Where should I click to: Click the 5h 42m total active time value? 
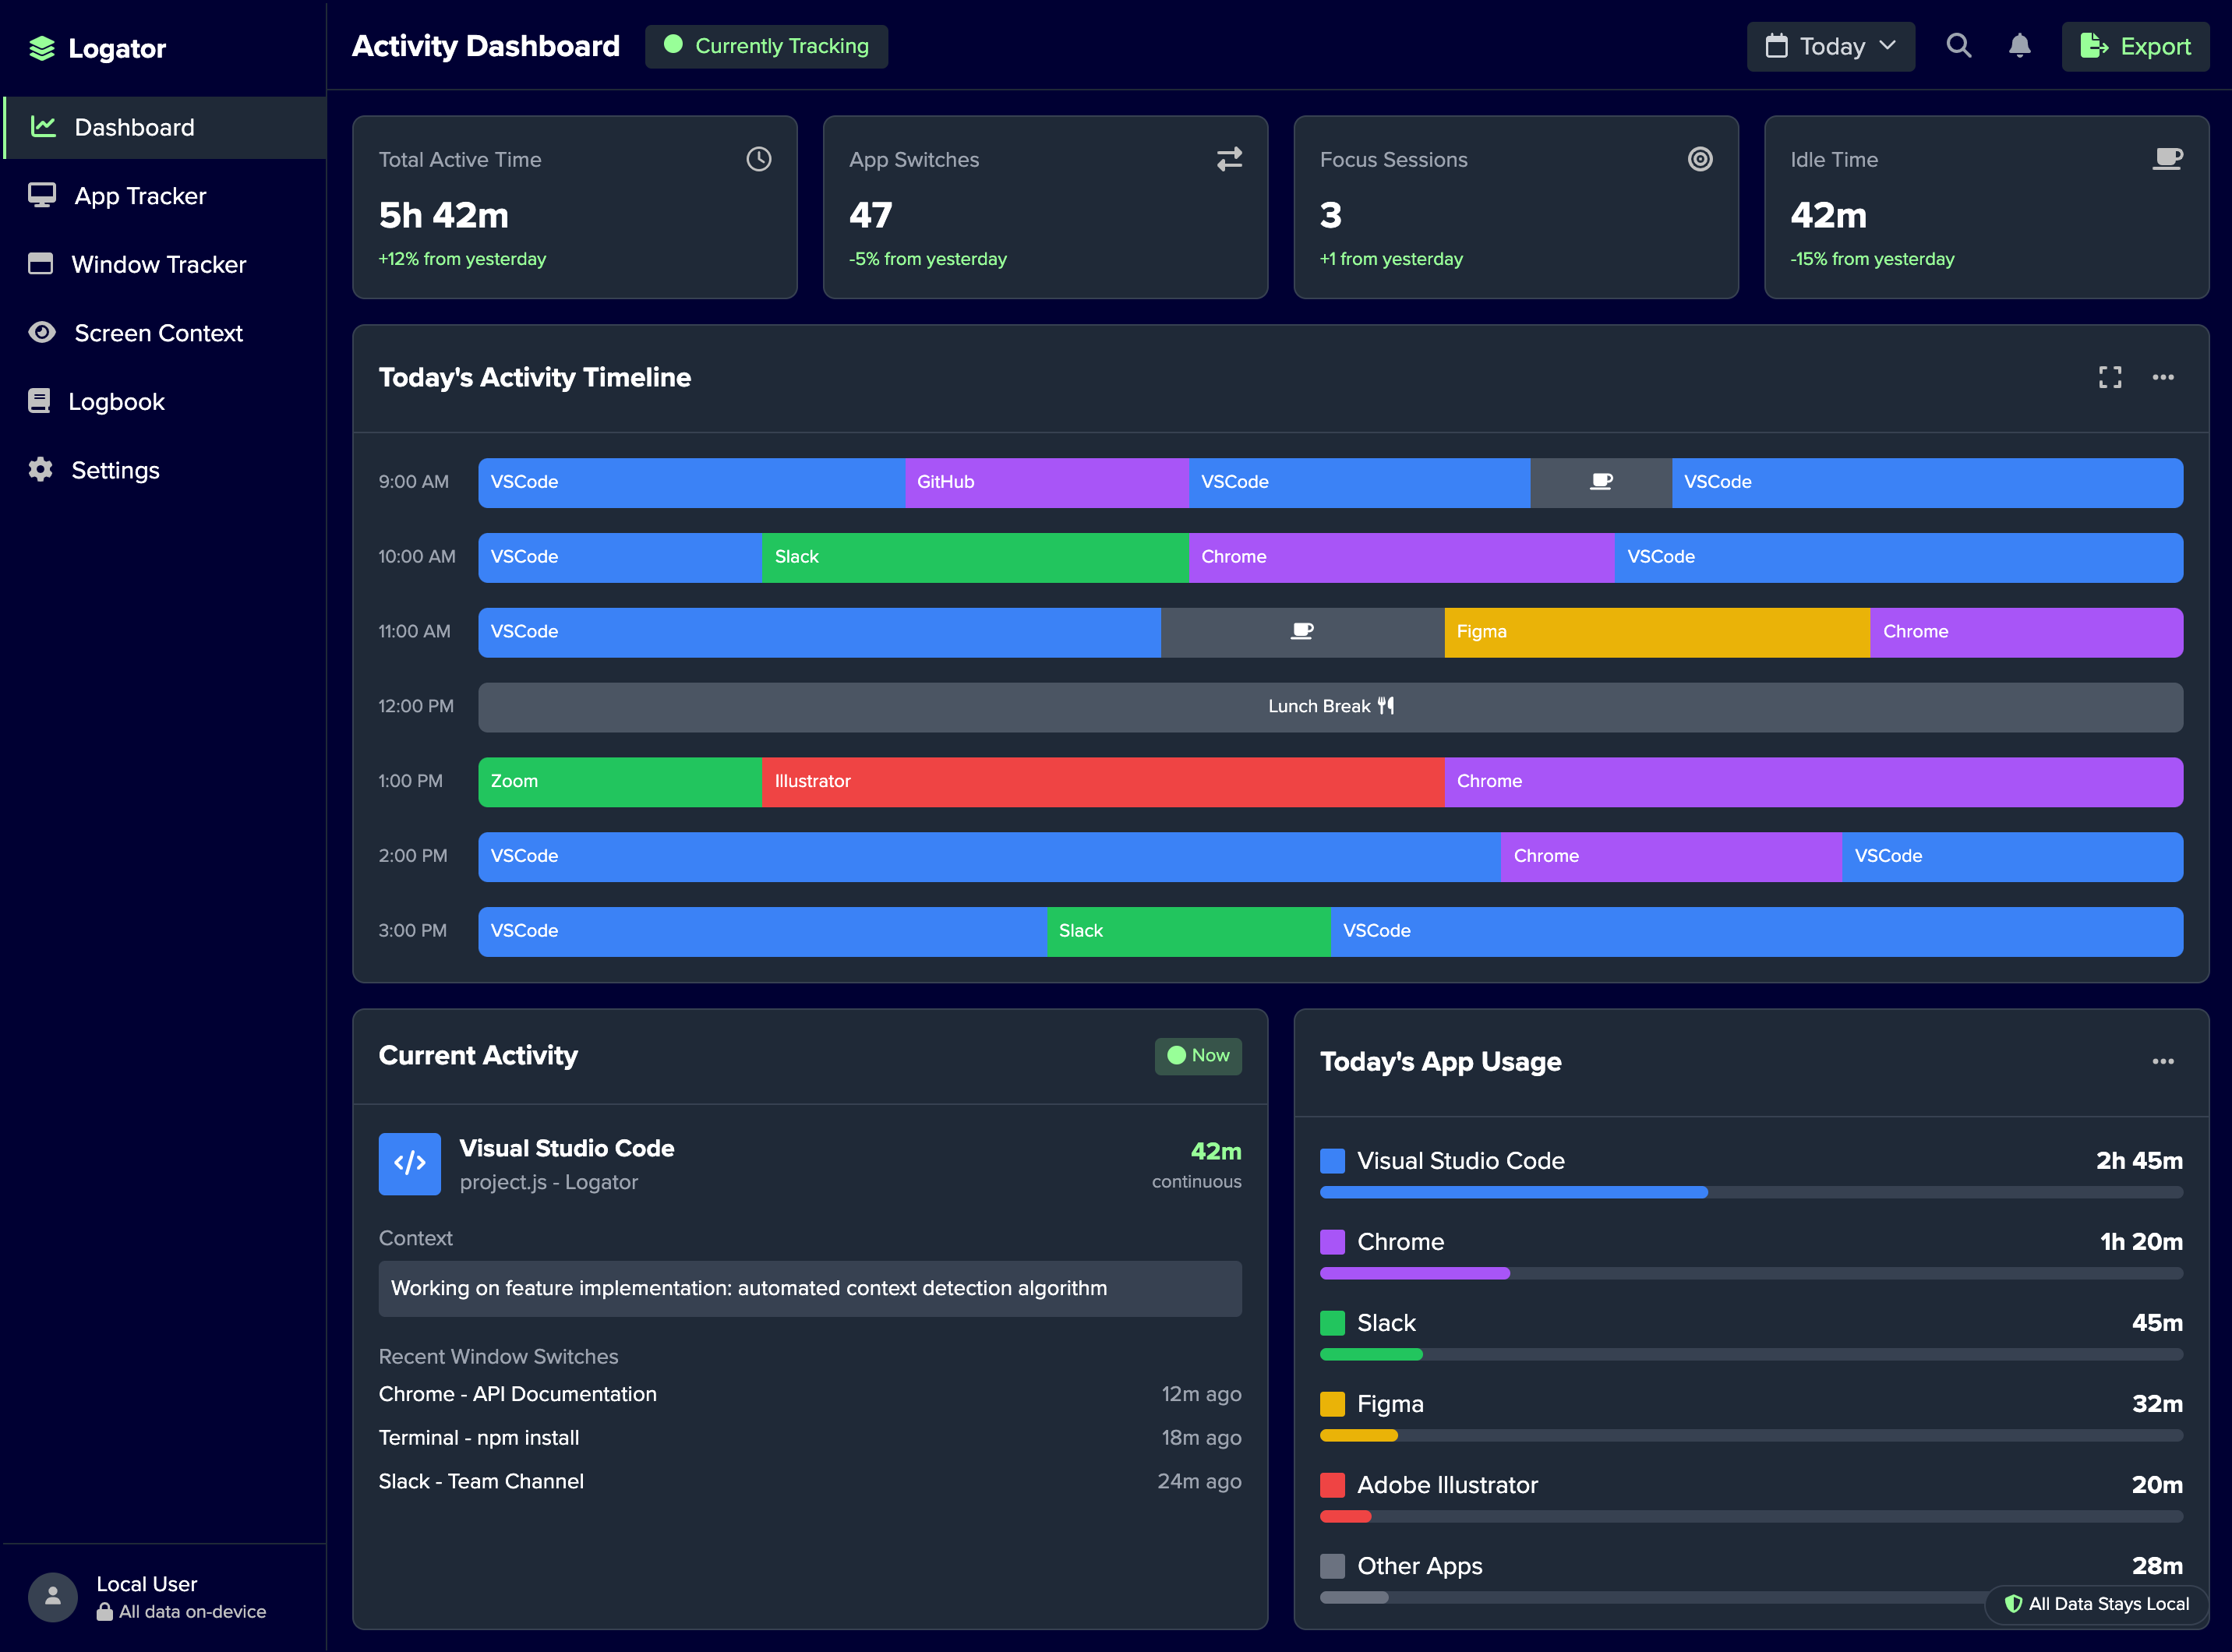point(444,215)
